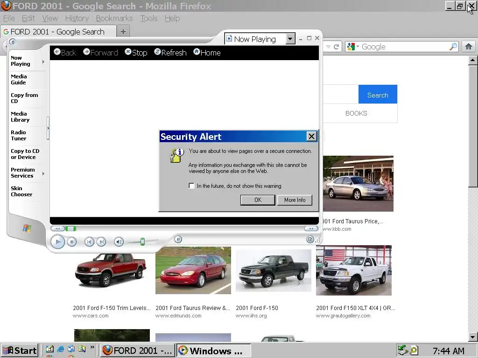This screenshot has width=478, height=358.
Task: Click the Back button in Media Guide toolbar
Action: (64, 53)
